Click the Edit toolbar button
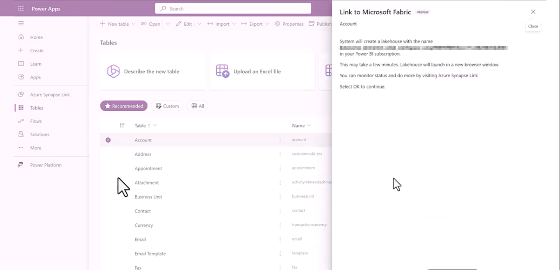Image resolution: width=560 pixels, height=270 pixels. (x=184, y=24)
